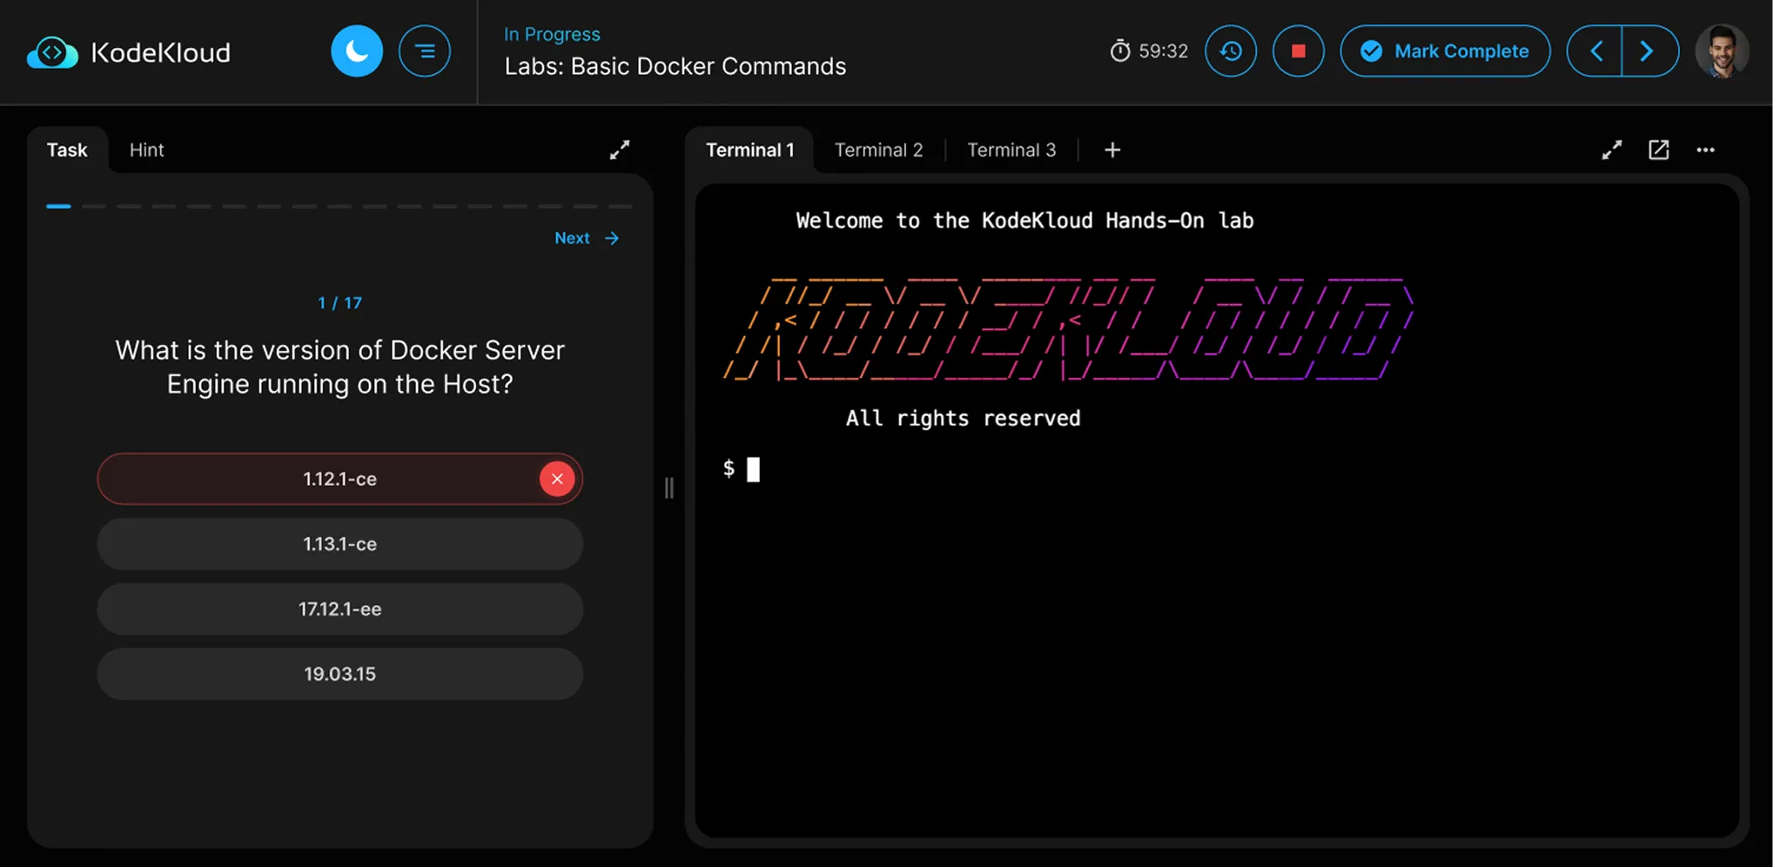Stop the lab with red square button
The width and height of the screenshot is (1773, 867).
point(1299,51)
